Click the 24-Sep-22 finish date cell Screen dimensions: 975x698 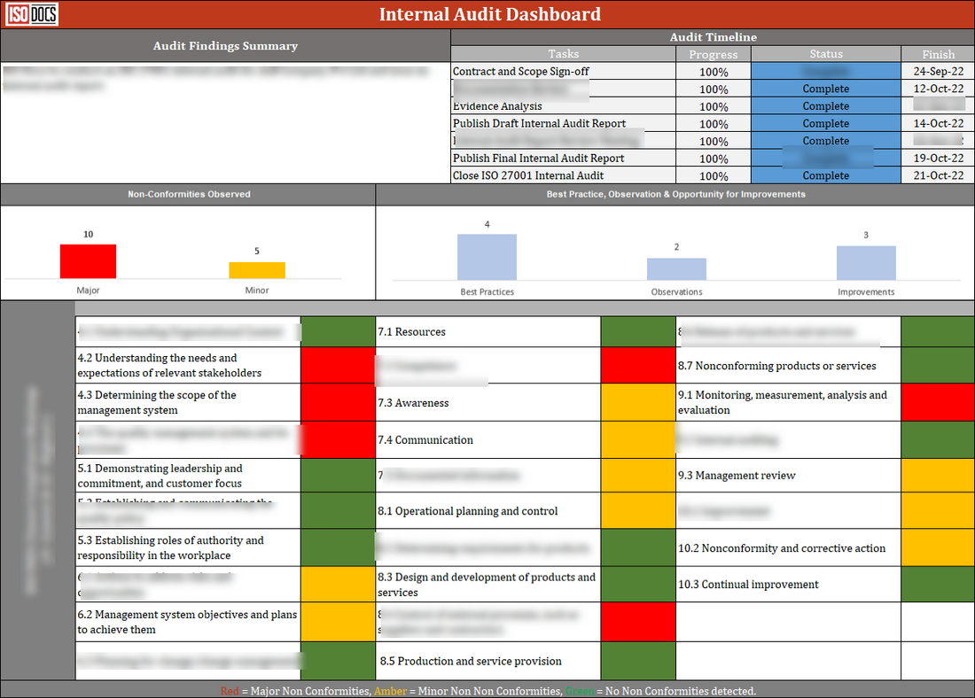[x=937, y=71]
